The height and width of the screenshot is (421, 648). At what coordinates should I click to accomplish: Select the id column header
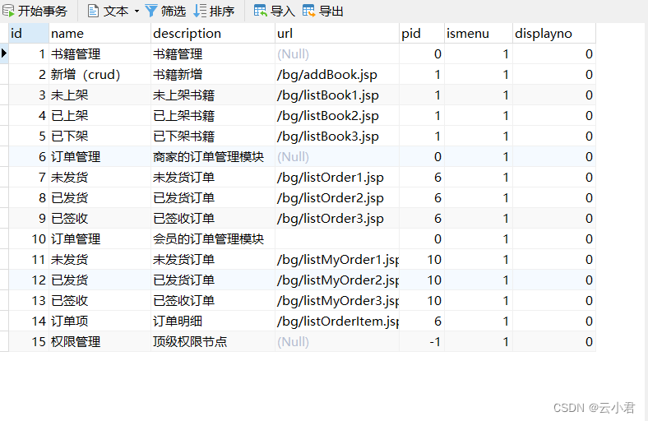pos(29,33)
